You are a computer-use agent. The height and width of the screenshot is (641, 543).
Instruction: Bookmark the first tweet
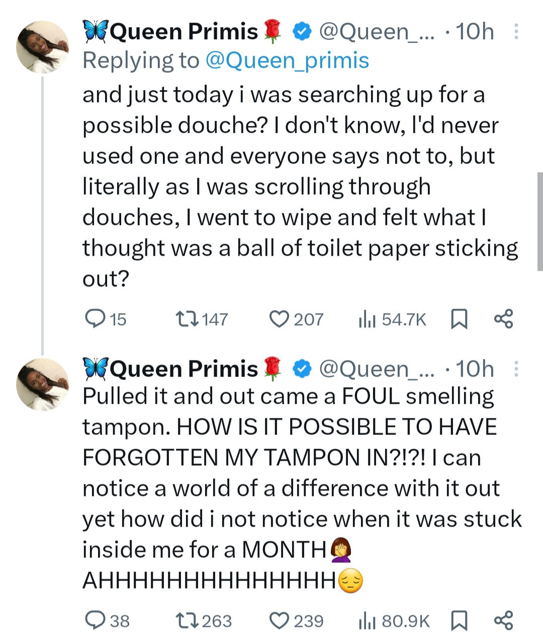click(x=459, y=319)
